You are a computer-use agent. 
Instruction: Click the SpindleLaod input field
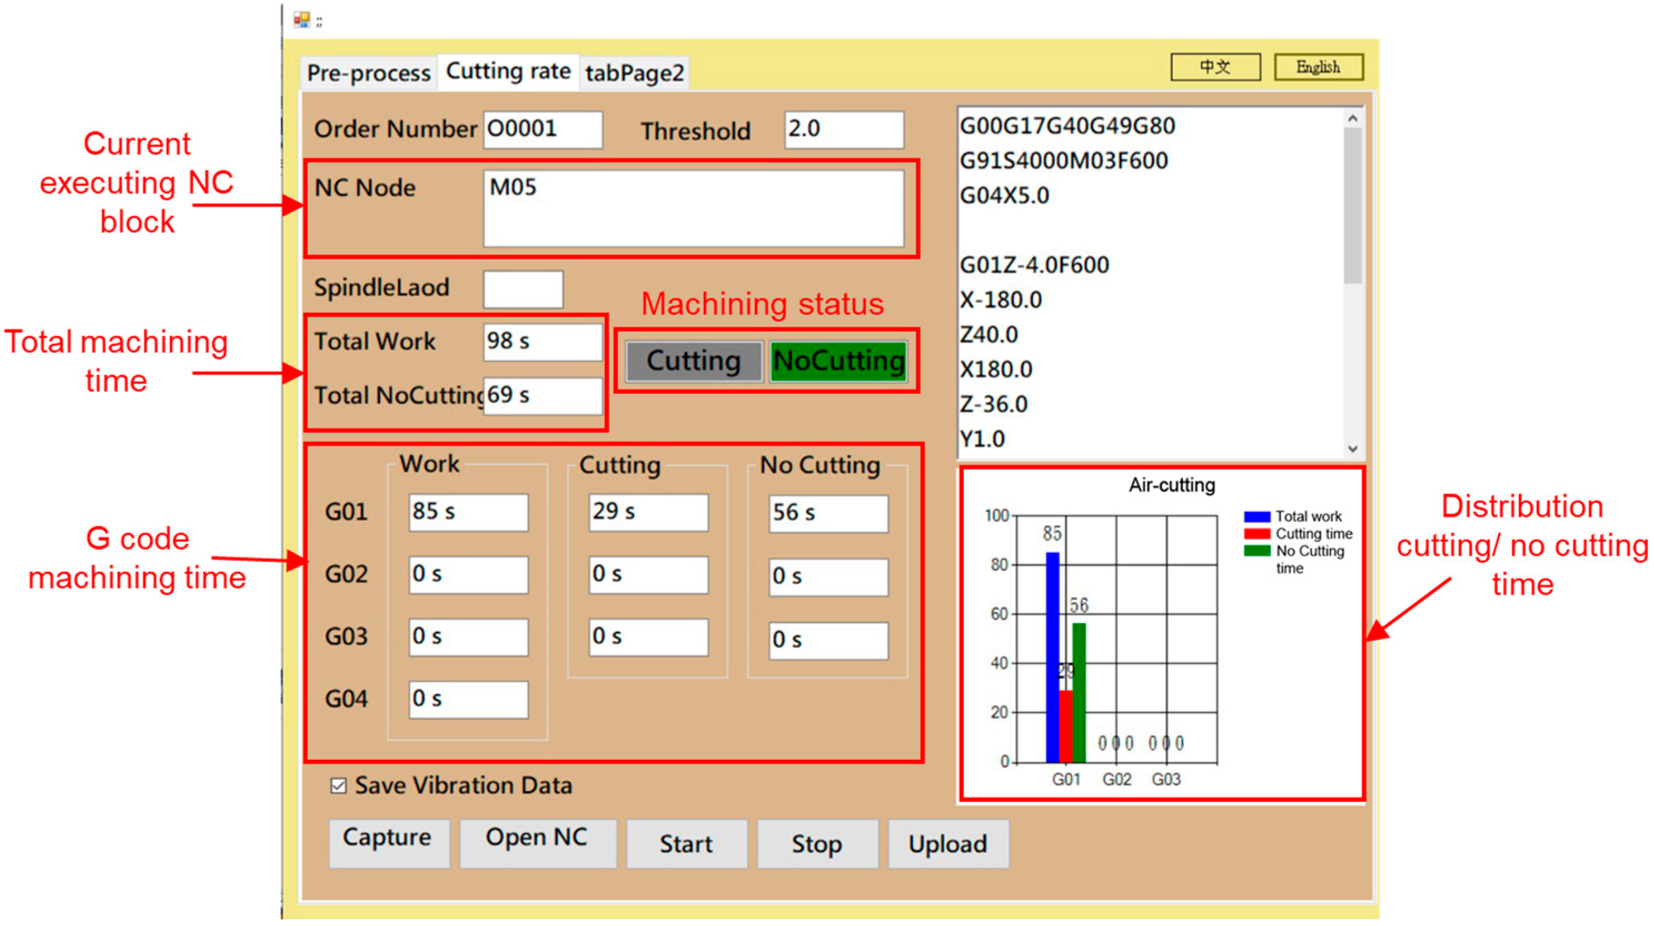coord(523,289)
